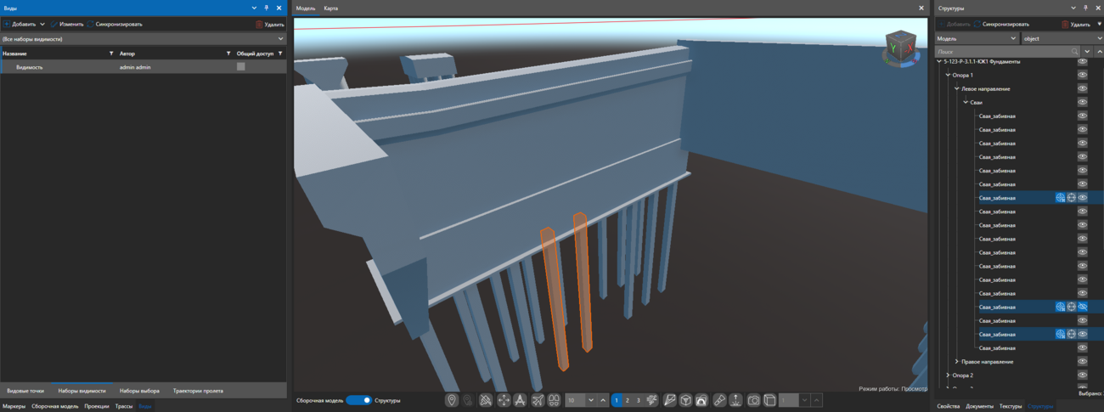Select the four-arrow pan tool icon
Viewport: 1104px width, 412px height.
pyautogui.click(x=504, y=400)
